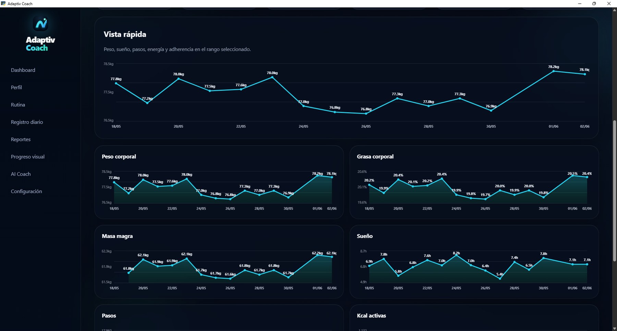Select the 77.2kg point in Vista rápida
The image size is (617, 331).
tap(147, 103)
